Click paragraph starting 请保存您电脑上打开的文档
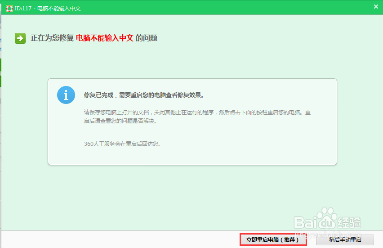 click(x=197, y=117)
